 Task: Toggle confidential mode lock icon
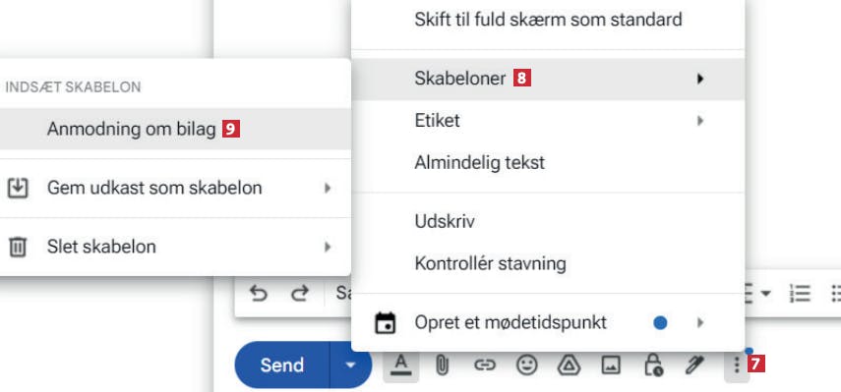coord(653,364)
